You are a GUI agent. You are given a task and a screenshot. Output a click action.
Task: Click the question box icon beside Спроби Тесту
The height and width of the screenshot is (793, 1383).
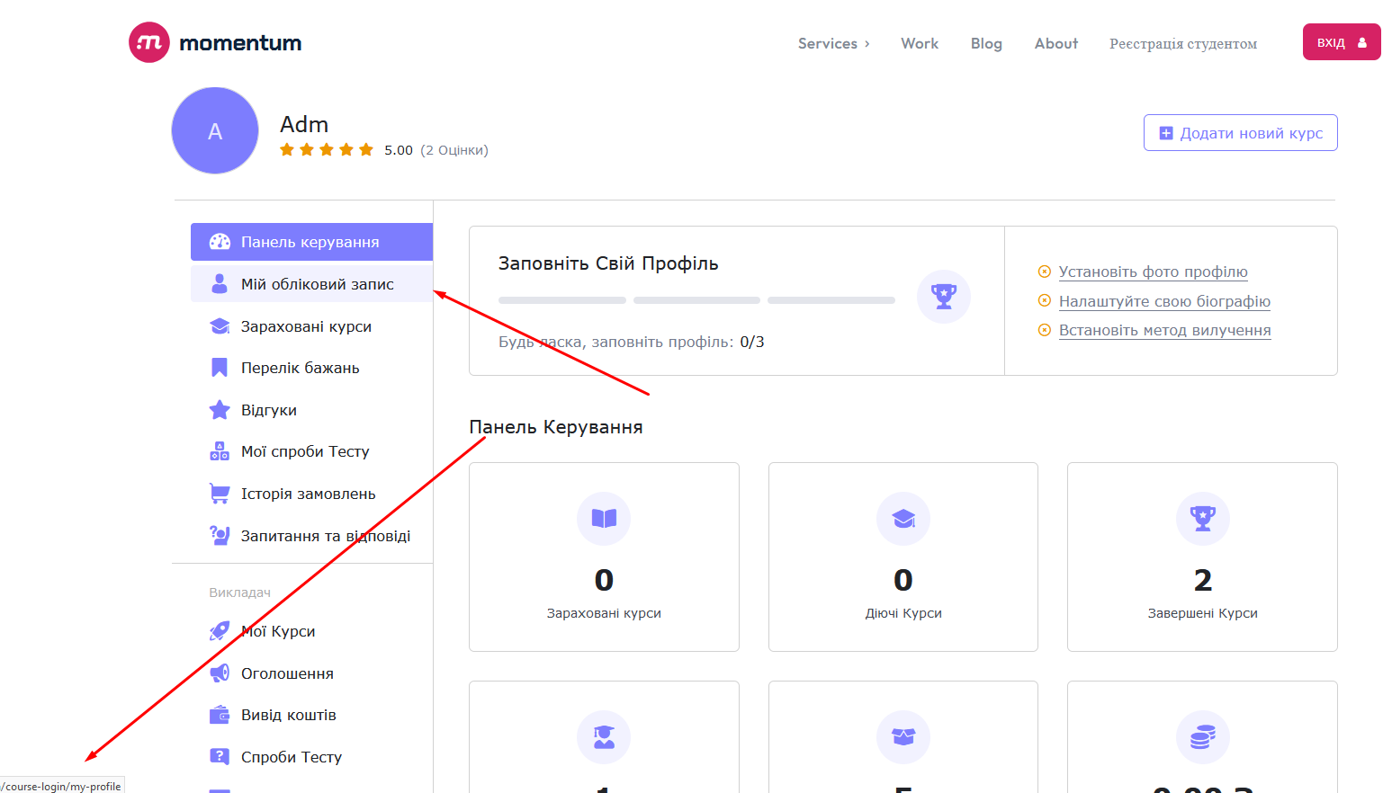(220, 757)
